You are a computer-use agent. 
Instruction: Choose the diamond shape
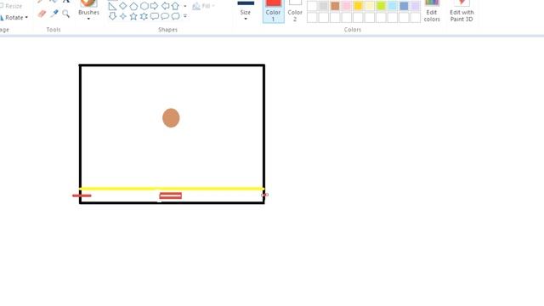coord(122,6)
